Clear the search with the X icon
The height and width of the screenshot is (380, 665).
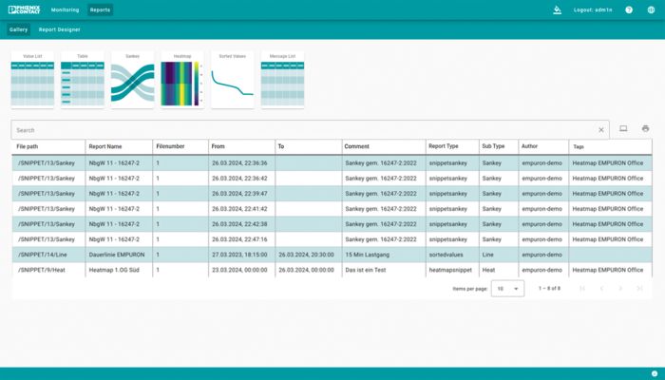point(601,130)
